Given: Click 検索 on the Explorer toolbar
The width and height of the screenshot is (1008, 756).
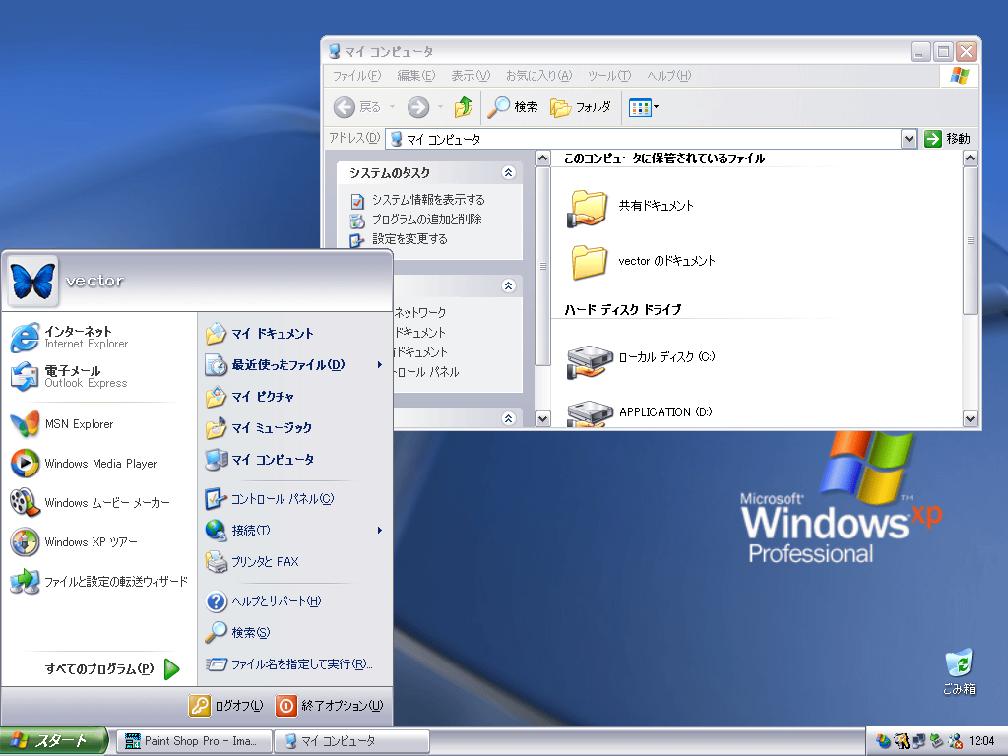Looking at the screenshot, I should (512, 107).
